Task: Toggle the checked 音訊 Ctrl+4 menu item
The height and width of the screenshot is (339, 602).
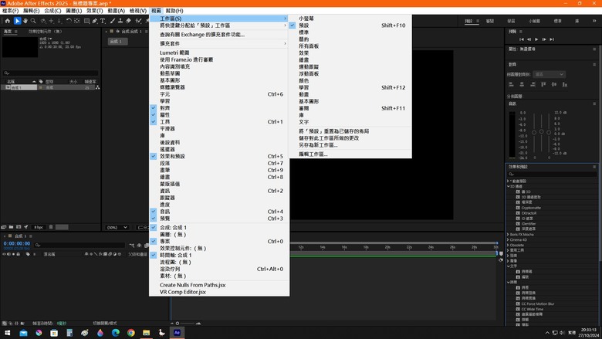Action: click(x=219, y=212)
